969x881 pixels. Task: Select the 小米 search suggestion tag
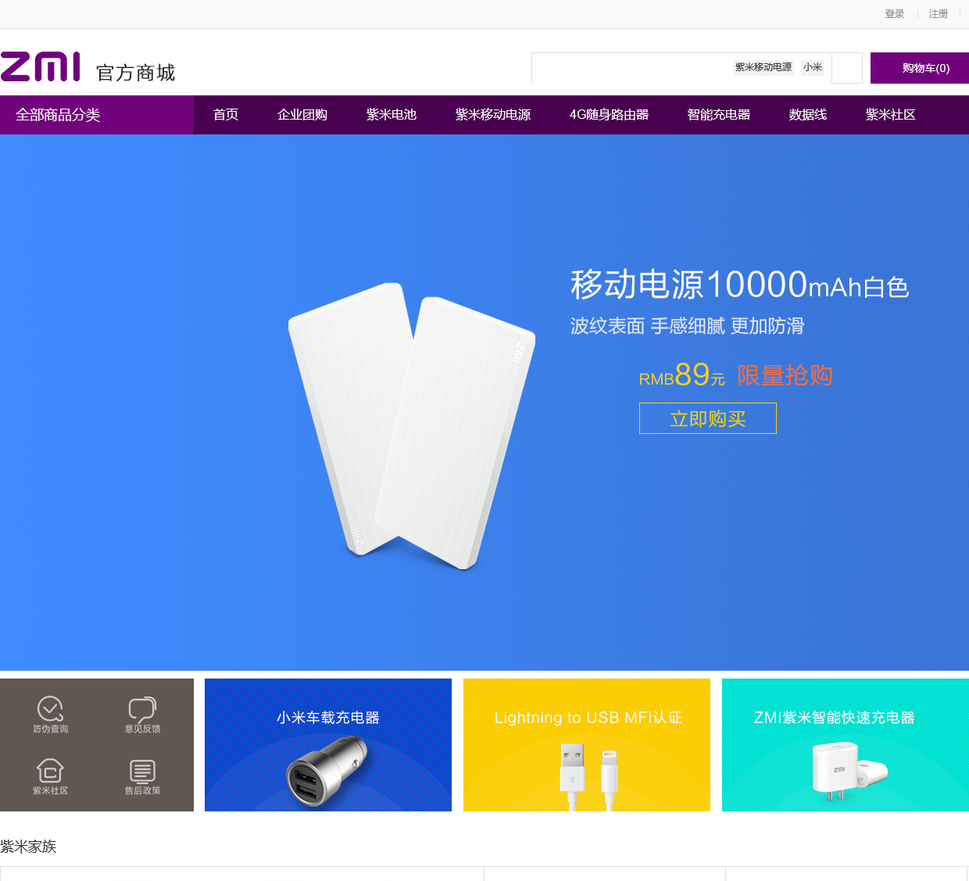pos(813,67)
